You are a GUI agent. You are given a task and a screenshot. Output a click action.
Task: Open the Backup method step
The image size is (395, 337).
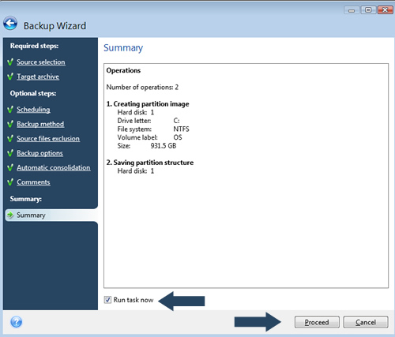[x=40, y=124]
